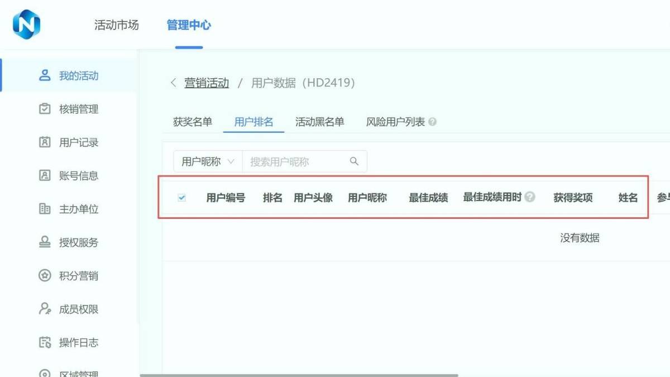The image size is (670, 377).
Task: Click the 营销活动 breadcrumb link
Action: pyautogui.click(x=207, y=83)
